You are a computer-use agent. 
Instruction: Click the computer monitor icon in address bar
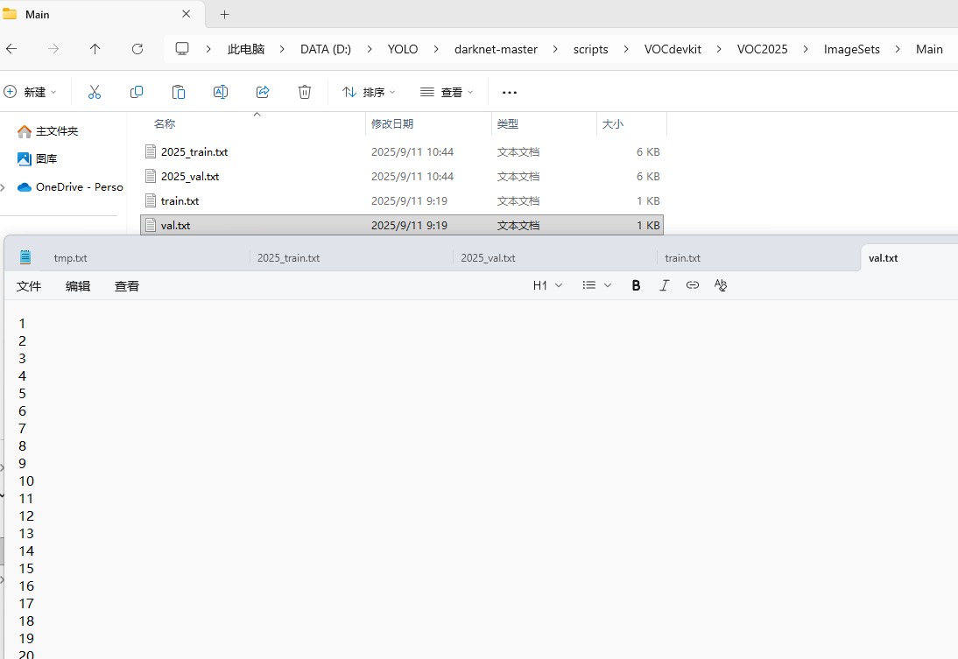coord(182,49)
